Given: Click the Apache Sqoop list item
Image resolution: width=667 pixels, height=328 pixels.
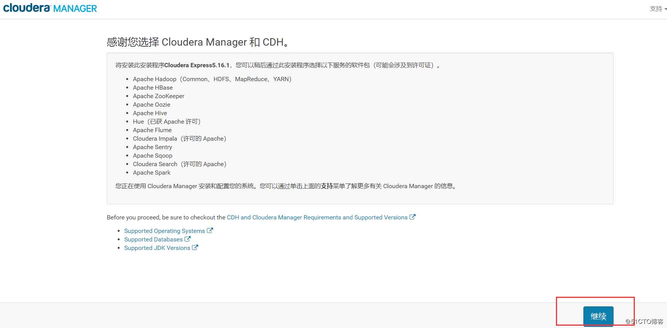Looking at the screenshot, I should point(153,156).
